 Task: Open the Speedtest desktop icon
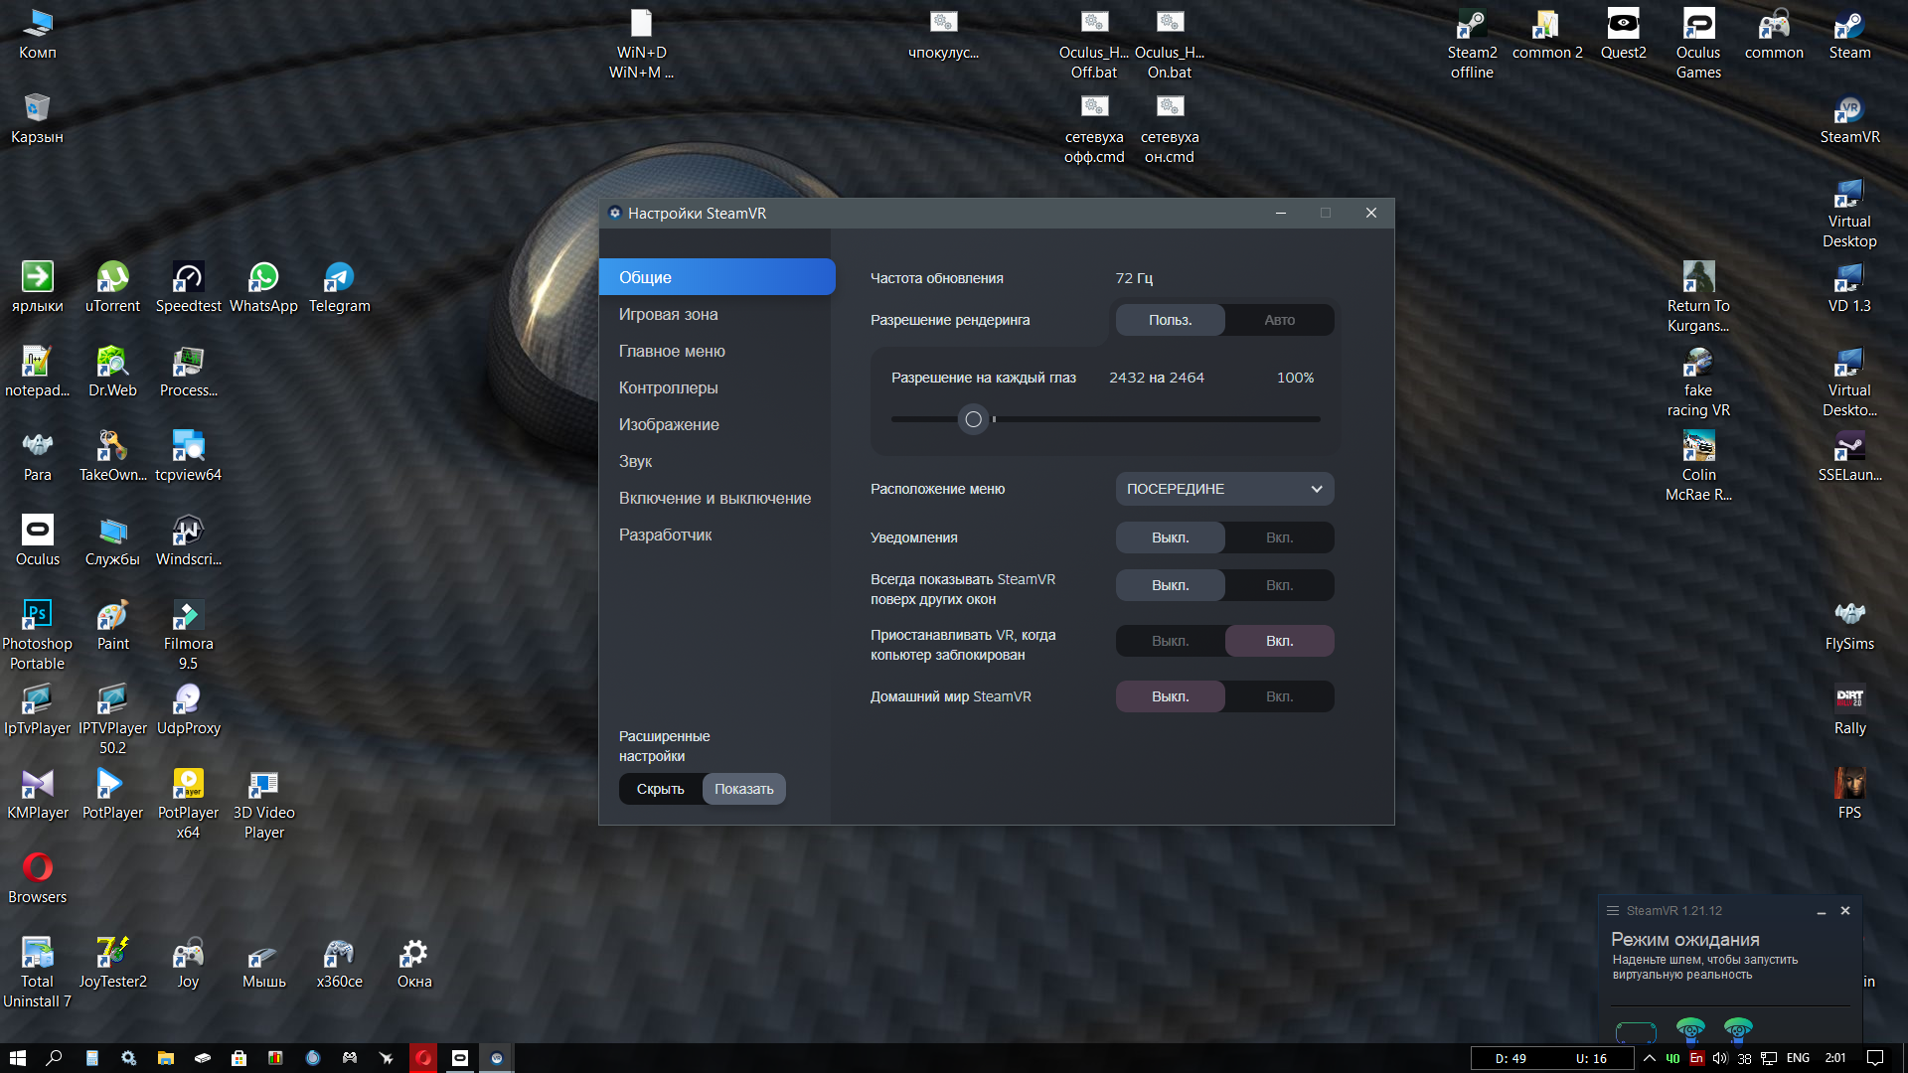[x=188, y=287]
